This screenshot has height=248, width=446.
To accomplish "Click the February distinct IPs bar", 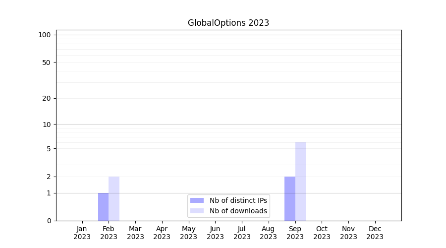I will (103, 207).
